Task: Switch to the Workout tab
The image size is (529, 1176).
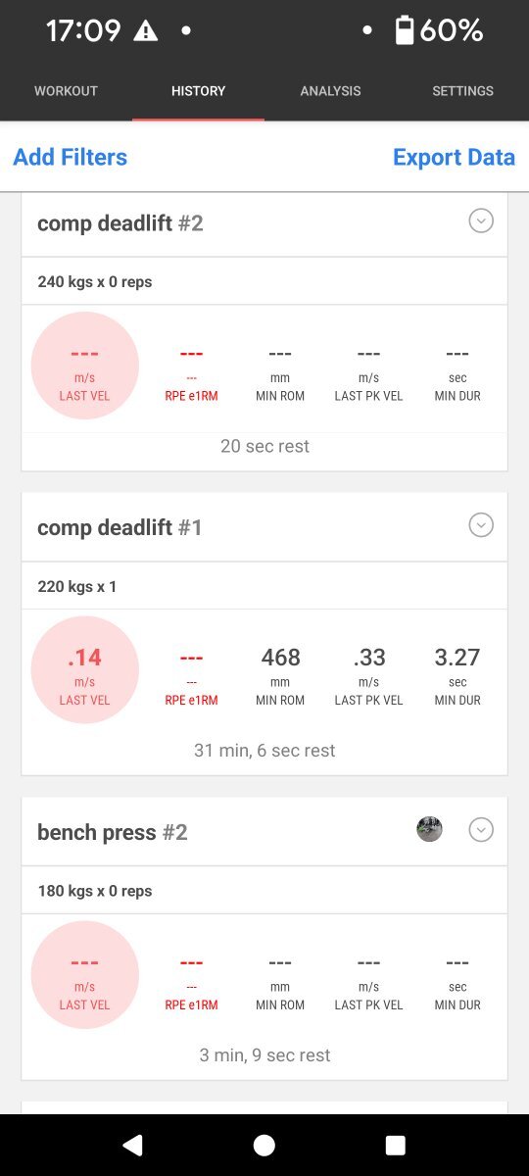Action: point(66,91)
